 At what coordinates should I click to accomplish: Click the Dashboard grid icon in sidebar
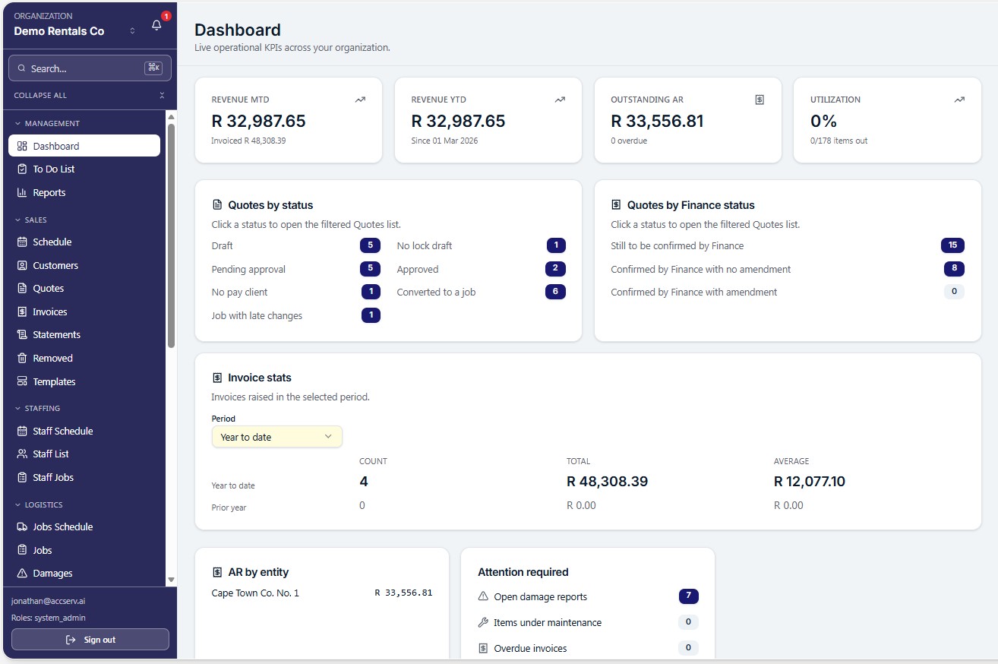[x=22, y=146]
